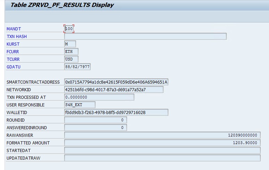The image size is (269, 170).
Task: Click the TCURR field with USD
Action: pyautogui.click(x=71, y=59)
